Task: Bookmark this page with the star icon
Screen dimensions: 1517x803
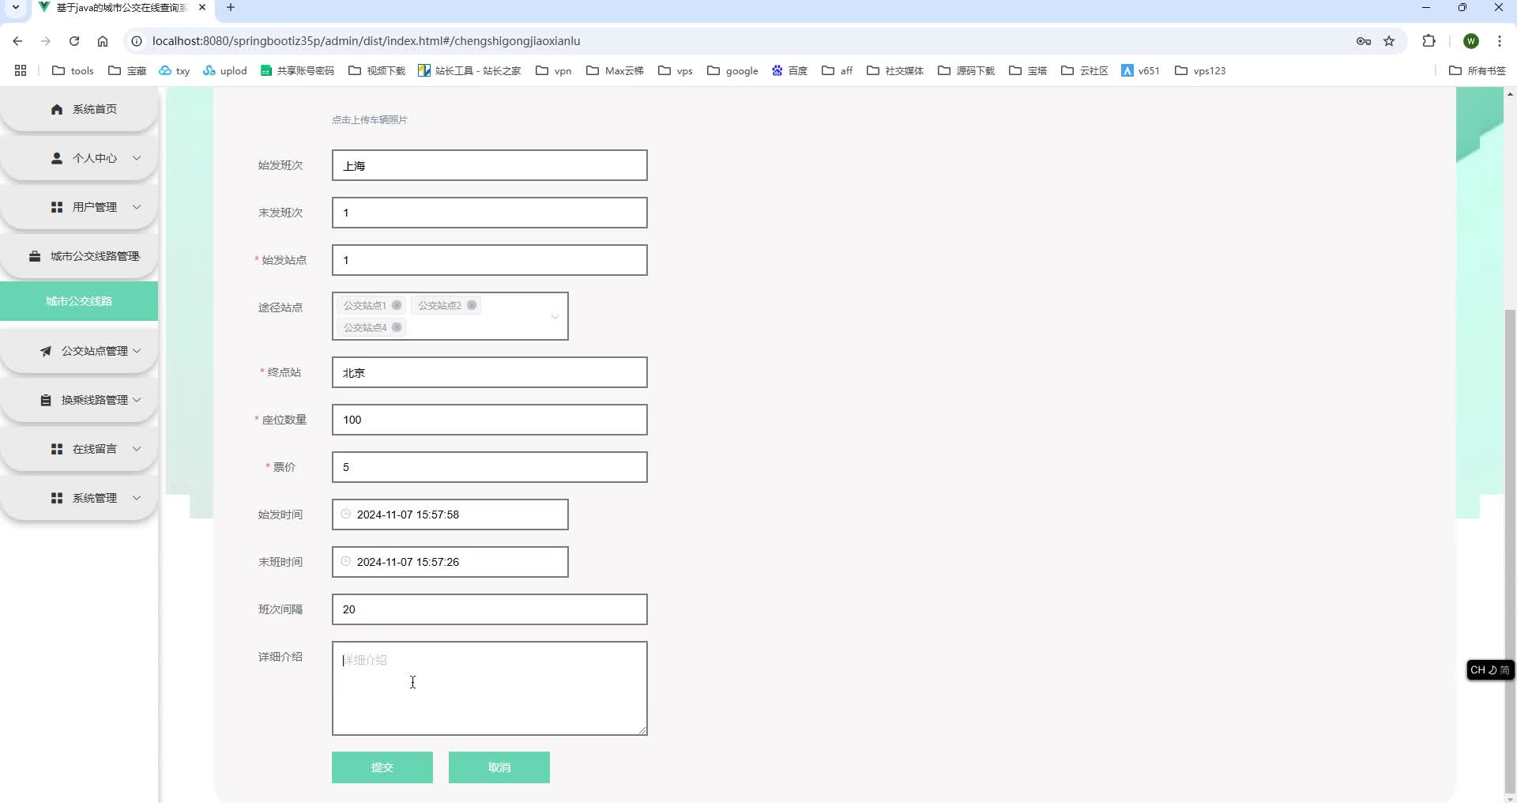Action: [x=1389, y=41]
